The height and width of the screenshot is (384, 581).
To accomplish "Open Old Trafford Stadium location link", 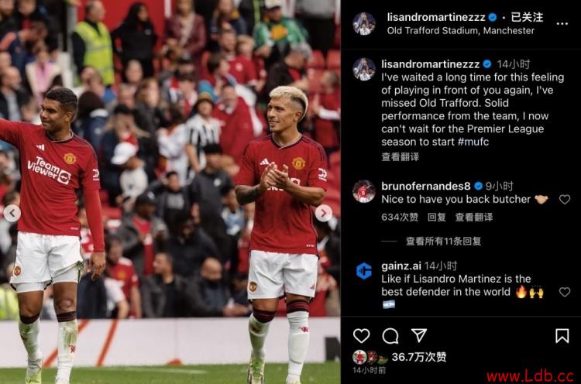I will click(x=461, y=31).
